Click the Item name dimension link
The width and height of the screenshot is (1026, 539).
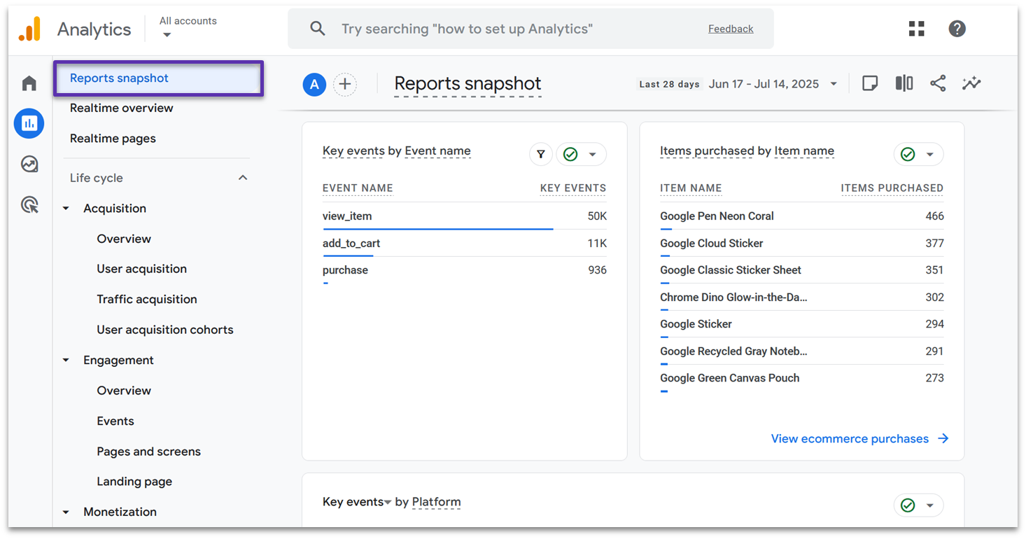click(804, 151)
